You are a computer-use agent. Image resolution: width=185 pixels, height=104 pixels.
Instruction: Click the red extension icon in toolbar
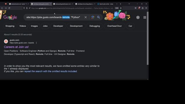coord(139,8)
